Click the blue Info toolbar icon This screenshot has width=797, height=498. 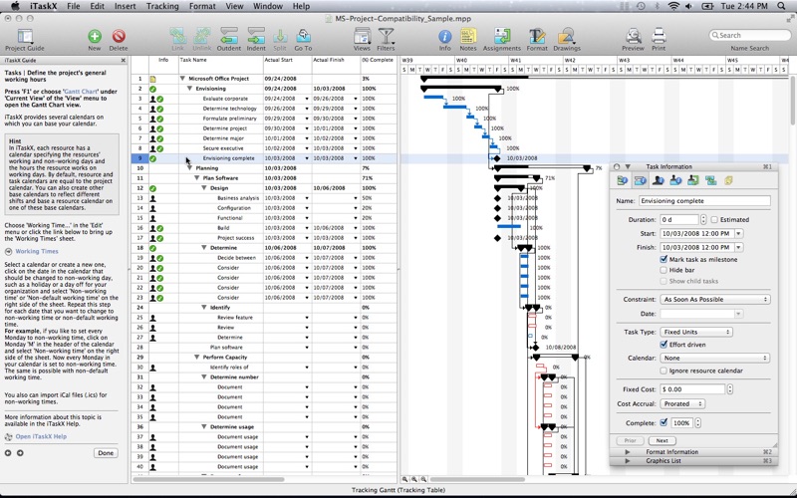(444, 37)
